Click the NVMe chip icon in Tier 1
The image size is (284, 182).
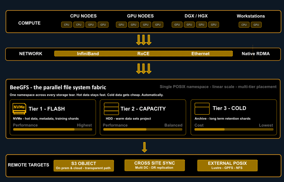tap(19, 109)
